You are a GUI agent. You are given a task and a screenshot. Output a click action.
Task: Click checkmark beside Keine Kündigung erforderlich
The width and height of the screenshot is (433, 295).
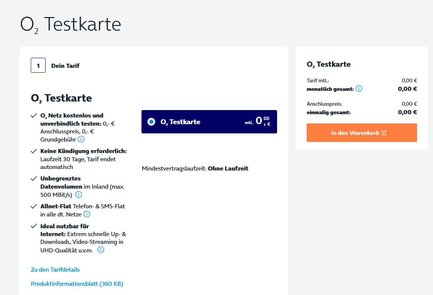pos(34,151)
